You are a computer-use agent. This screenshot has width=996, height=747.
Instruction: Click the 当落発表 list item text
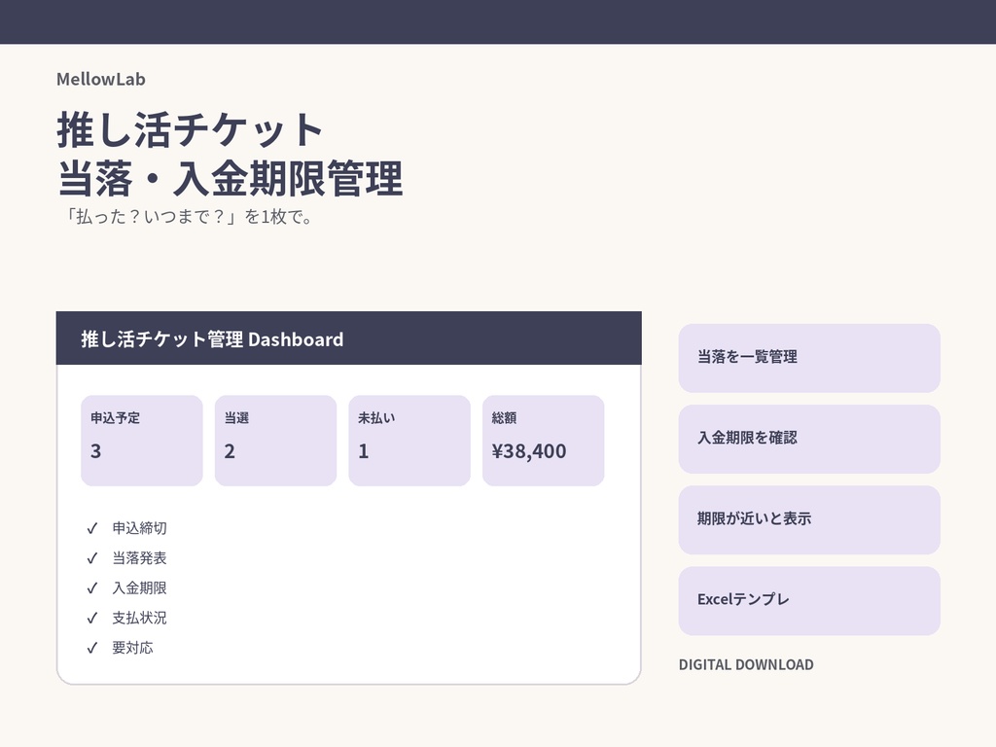(140, 558)
